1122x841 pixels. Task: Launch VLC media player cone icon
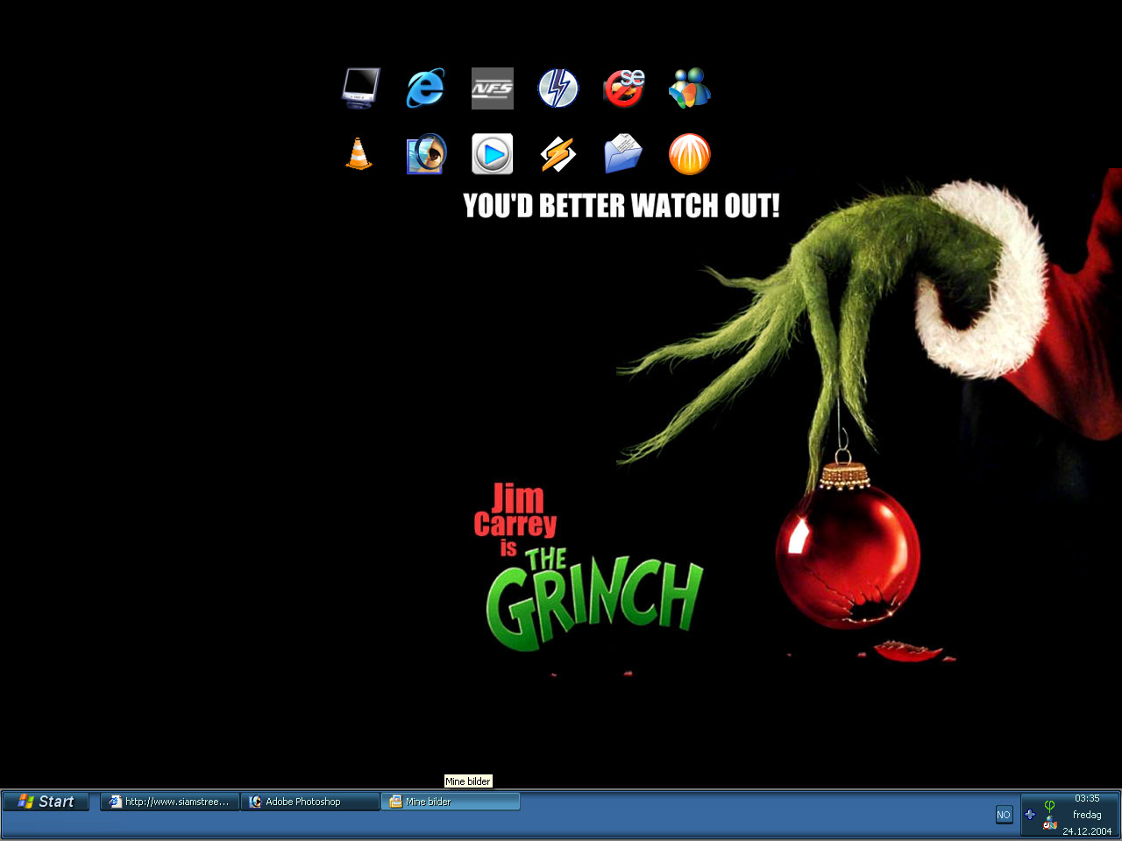pyautogui.click(x=359, y=154)
